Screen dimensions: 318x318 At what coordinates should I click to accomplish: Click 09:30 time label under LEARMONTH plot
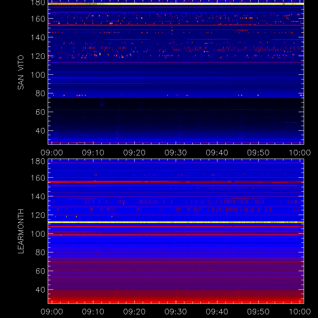pyautogui.click(x=176, y=312)
